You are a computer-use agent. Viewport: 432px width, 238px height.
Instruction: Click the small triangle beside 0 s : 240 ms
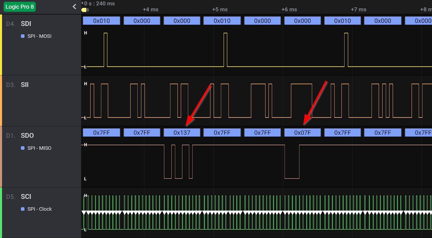pos(82,3)
